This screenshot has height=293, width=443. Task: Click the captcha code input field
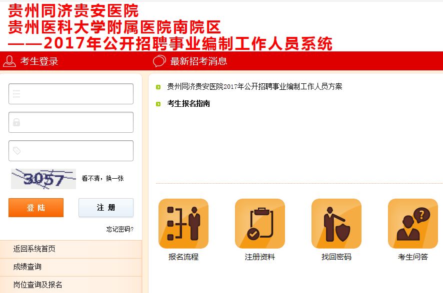pos(71,151)
